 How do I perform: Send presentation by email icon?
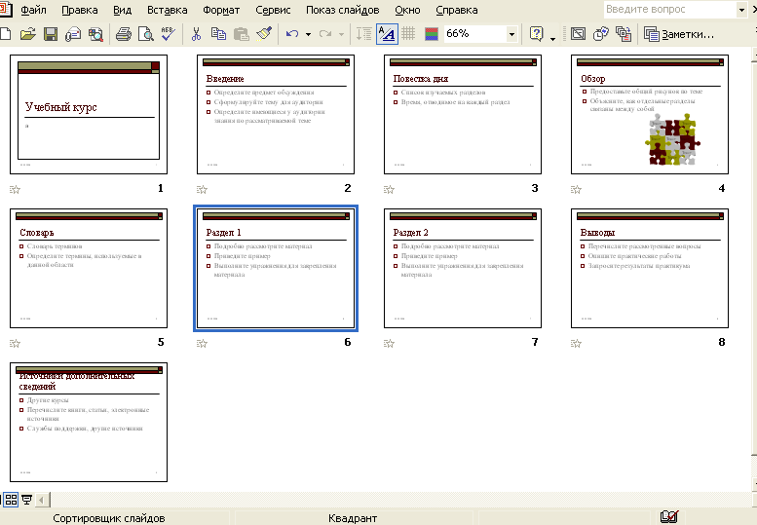[73, 34]
